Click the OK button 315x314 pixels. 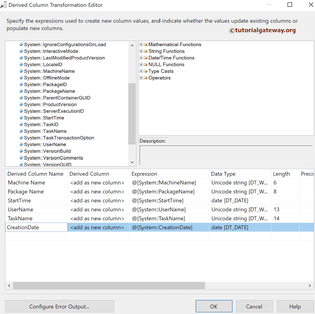pos(214,306)
